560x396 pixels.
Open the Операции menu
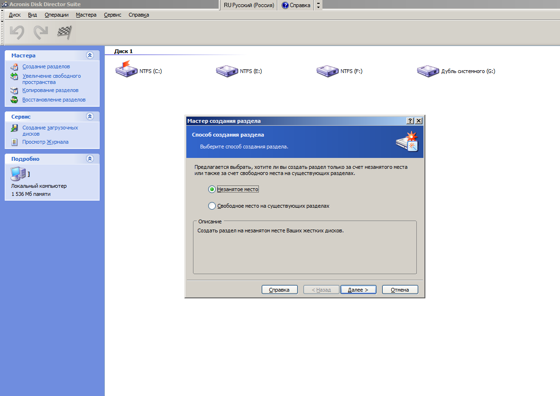point(56,15)
